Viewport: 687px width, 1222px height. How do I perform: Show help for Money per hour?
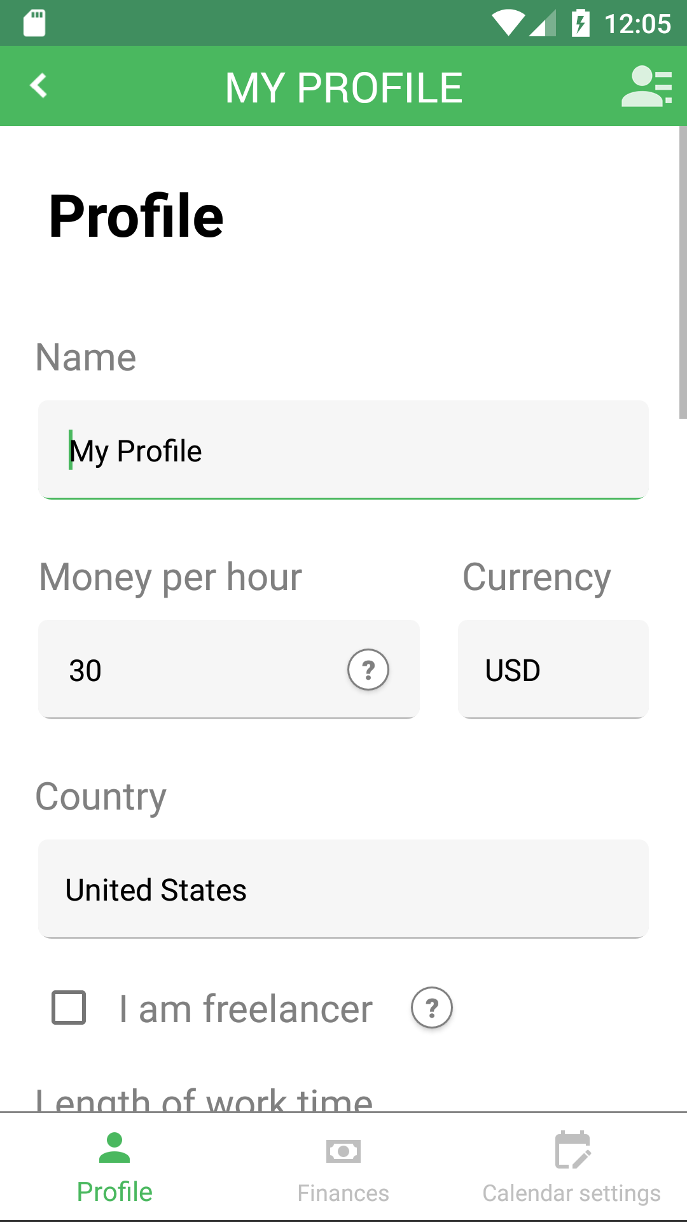click(368, 670)
